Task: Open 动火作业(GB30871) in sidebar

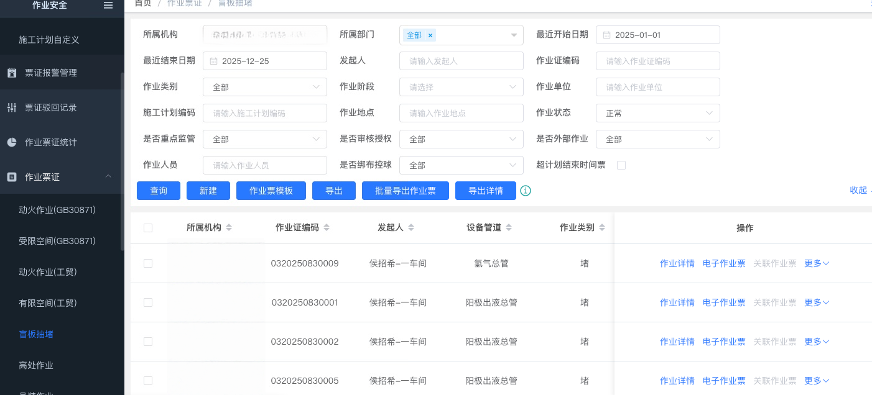Action: (57, 210)
